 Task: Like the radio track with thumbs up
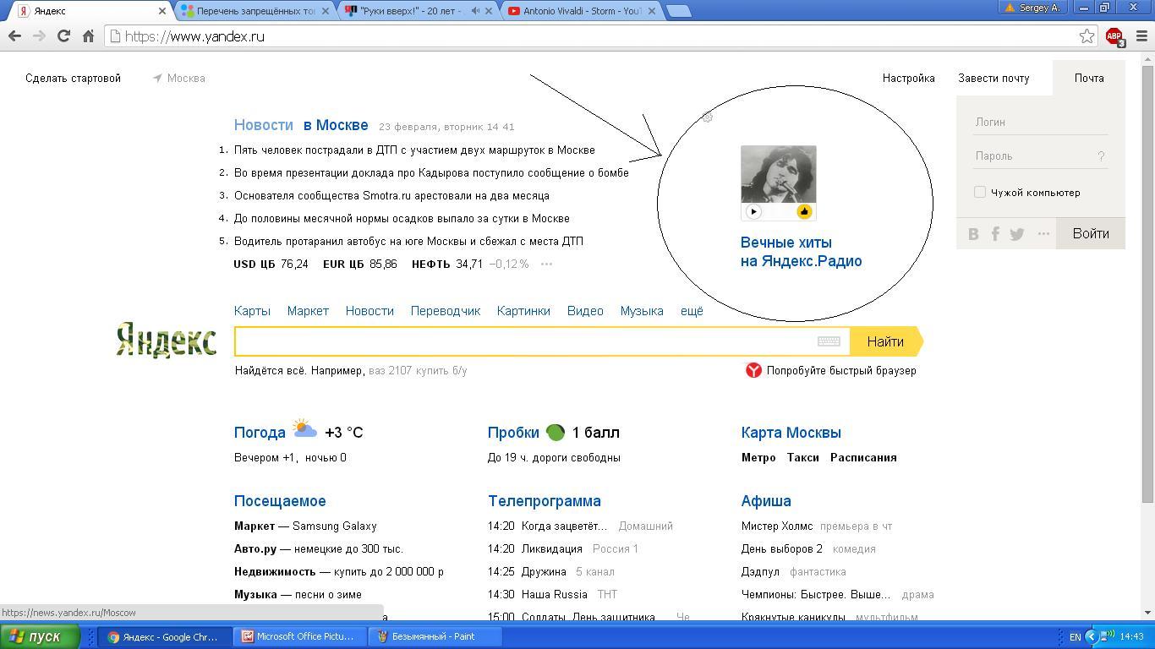tap(804, 212)
